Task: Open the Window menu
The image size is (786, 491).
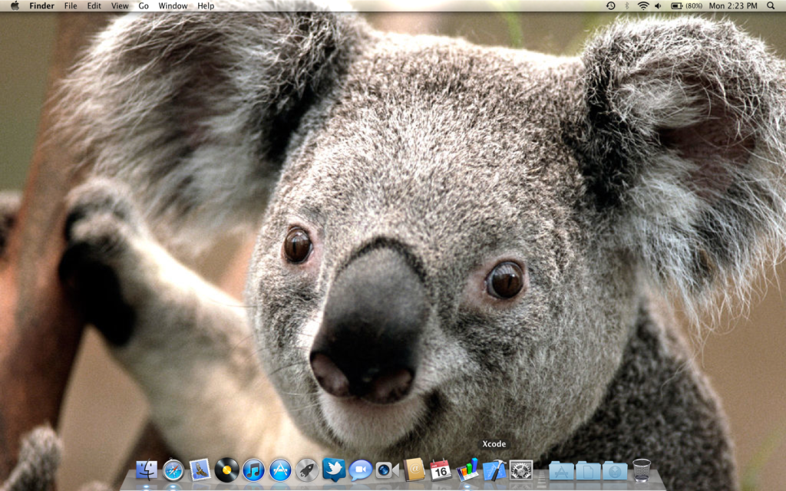Action: pyautogui.click(x=173, y=5)
